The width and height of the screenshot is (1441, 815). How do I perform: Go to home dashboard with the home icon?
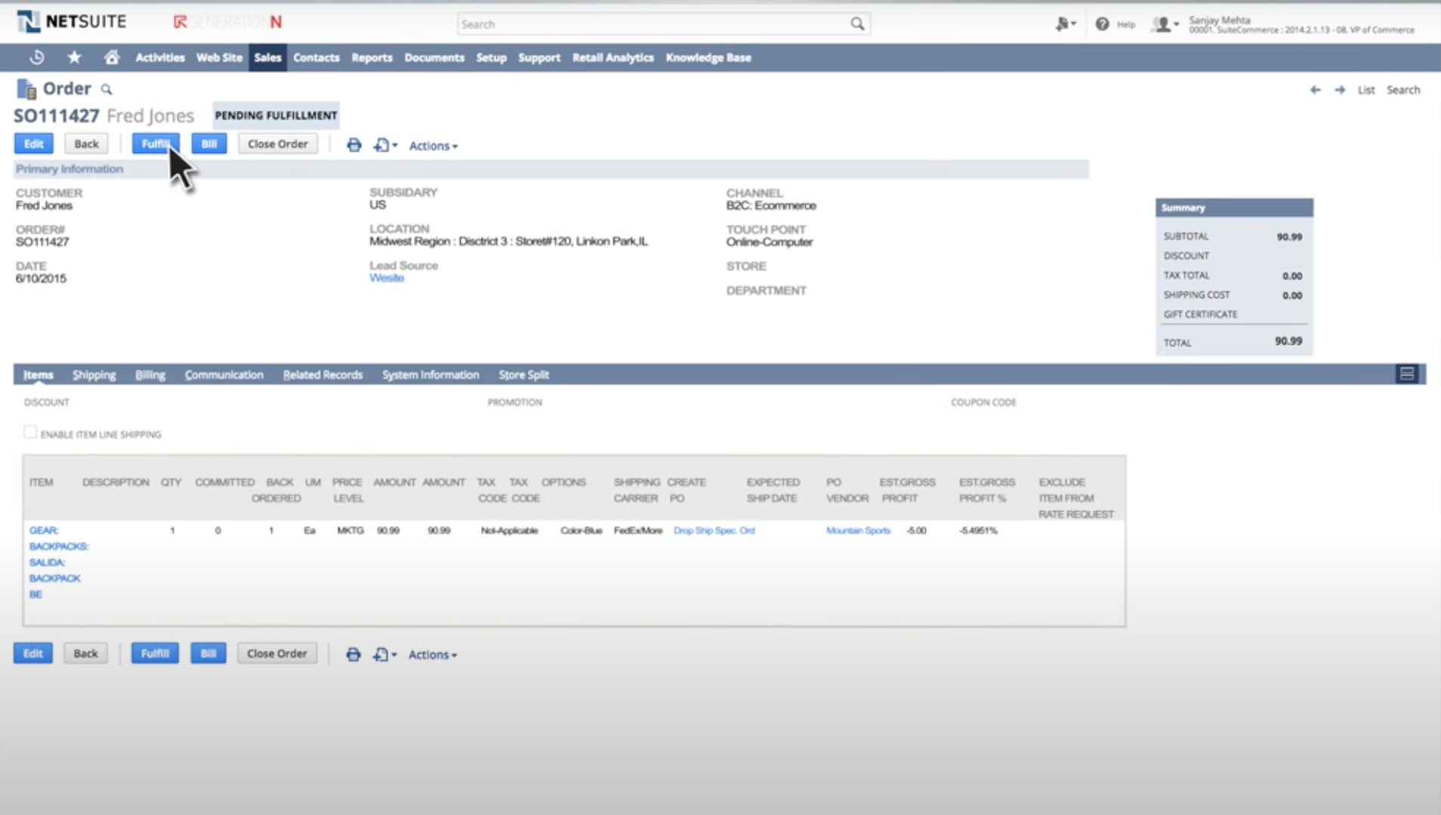pyautogui.click(x=111, y=57)
